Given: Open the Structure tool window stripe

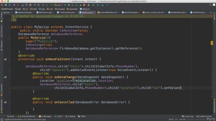Looking at the screenshot, I should [x=1, y=31].
